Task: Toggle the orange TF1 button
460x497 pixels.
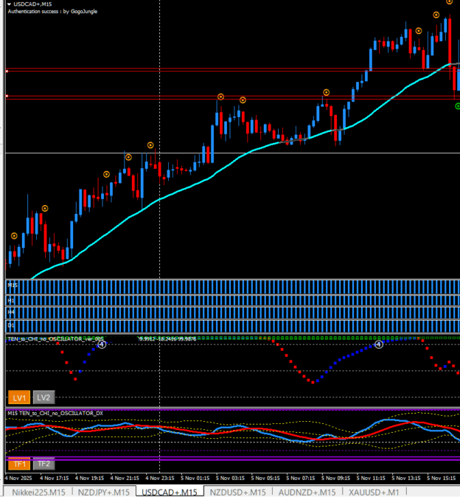Action: pos(18,464)
